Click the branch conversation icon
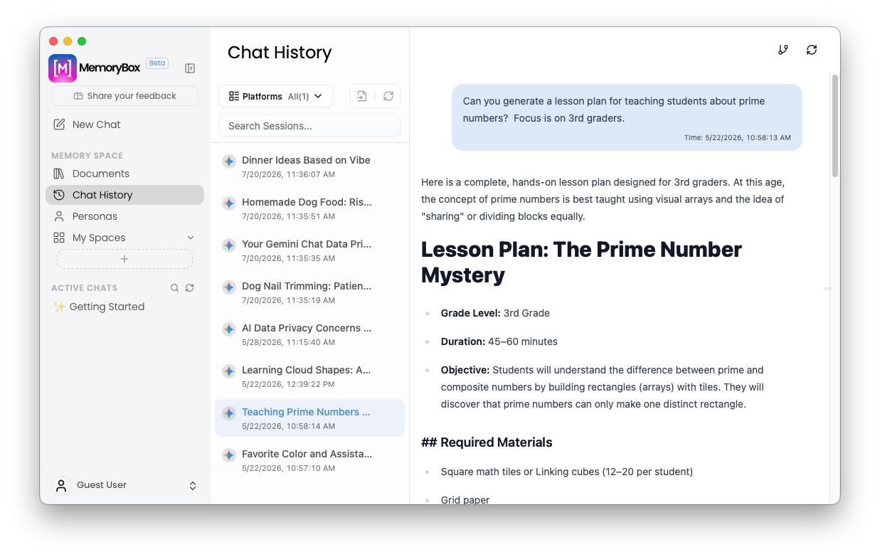 point(783,50)
